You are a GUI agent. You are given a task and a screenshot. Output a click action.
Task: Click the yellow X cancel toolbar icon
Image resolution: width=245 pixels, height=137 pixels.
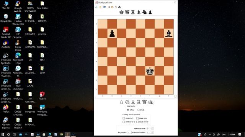(x=100, y=7)
